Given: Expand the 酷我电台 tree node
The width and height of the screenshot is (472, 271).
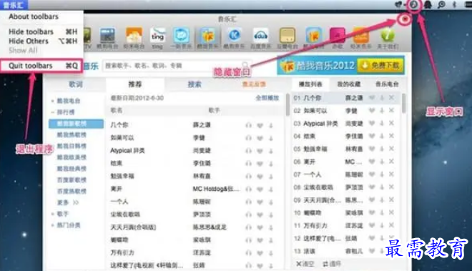Looking at the screenshot, I should point(52,101).
